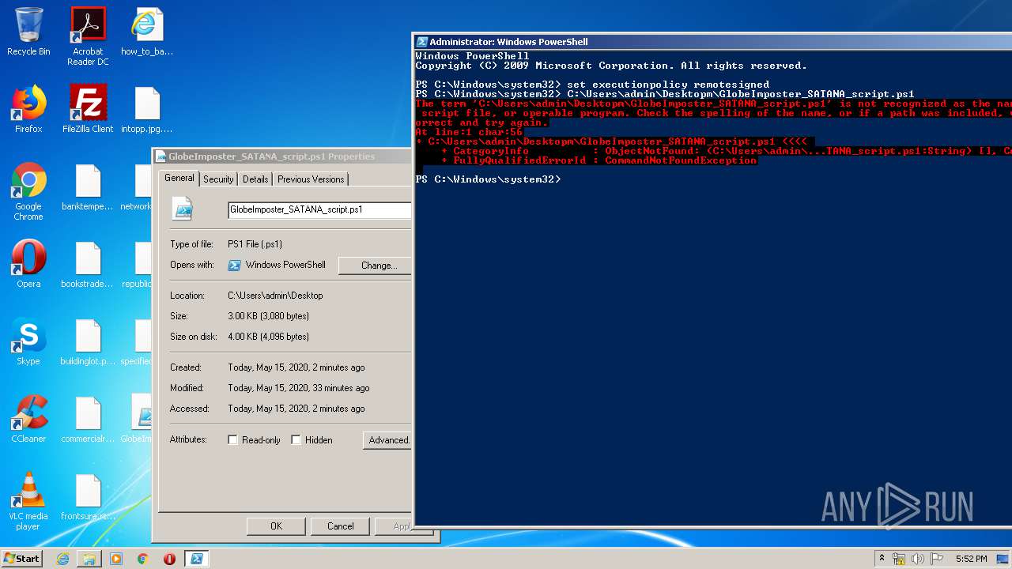This screenshot has width=1012, height=569.
Task: Cancel the Properties dialog
Action: coord(341,526)
